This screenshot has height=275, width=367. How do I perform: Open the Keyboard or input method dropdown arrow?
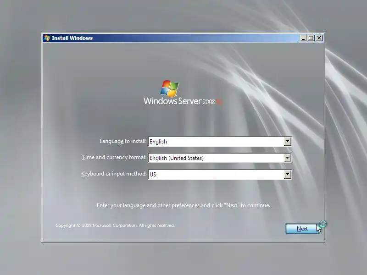coord(288,174)
